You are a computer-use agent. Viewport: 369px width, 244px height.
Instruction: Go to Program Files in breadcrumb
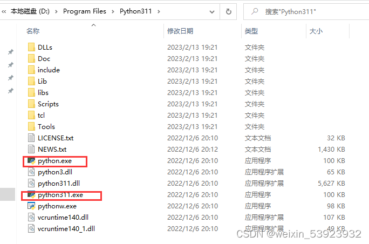85,11
